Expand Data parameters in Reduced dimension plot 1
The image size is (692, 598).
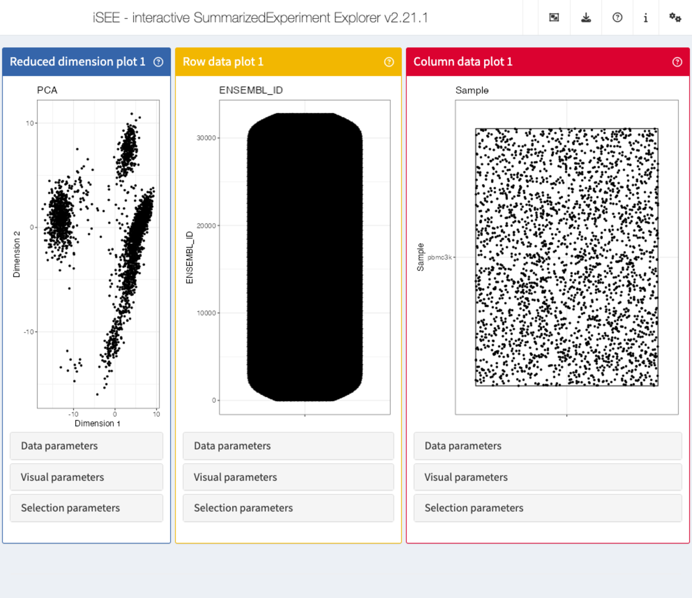86,446
